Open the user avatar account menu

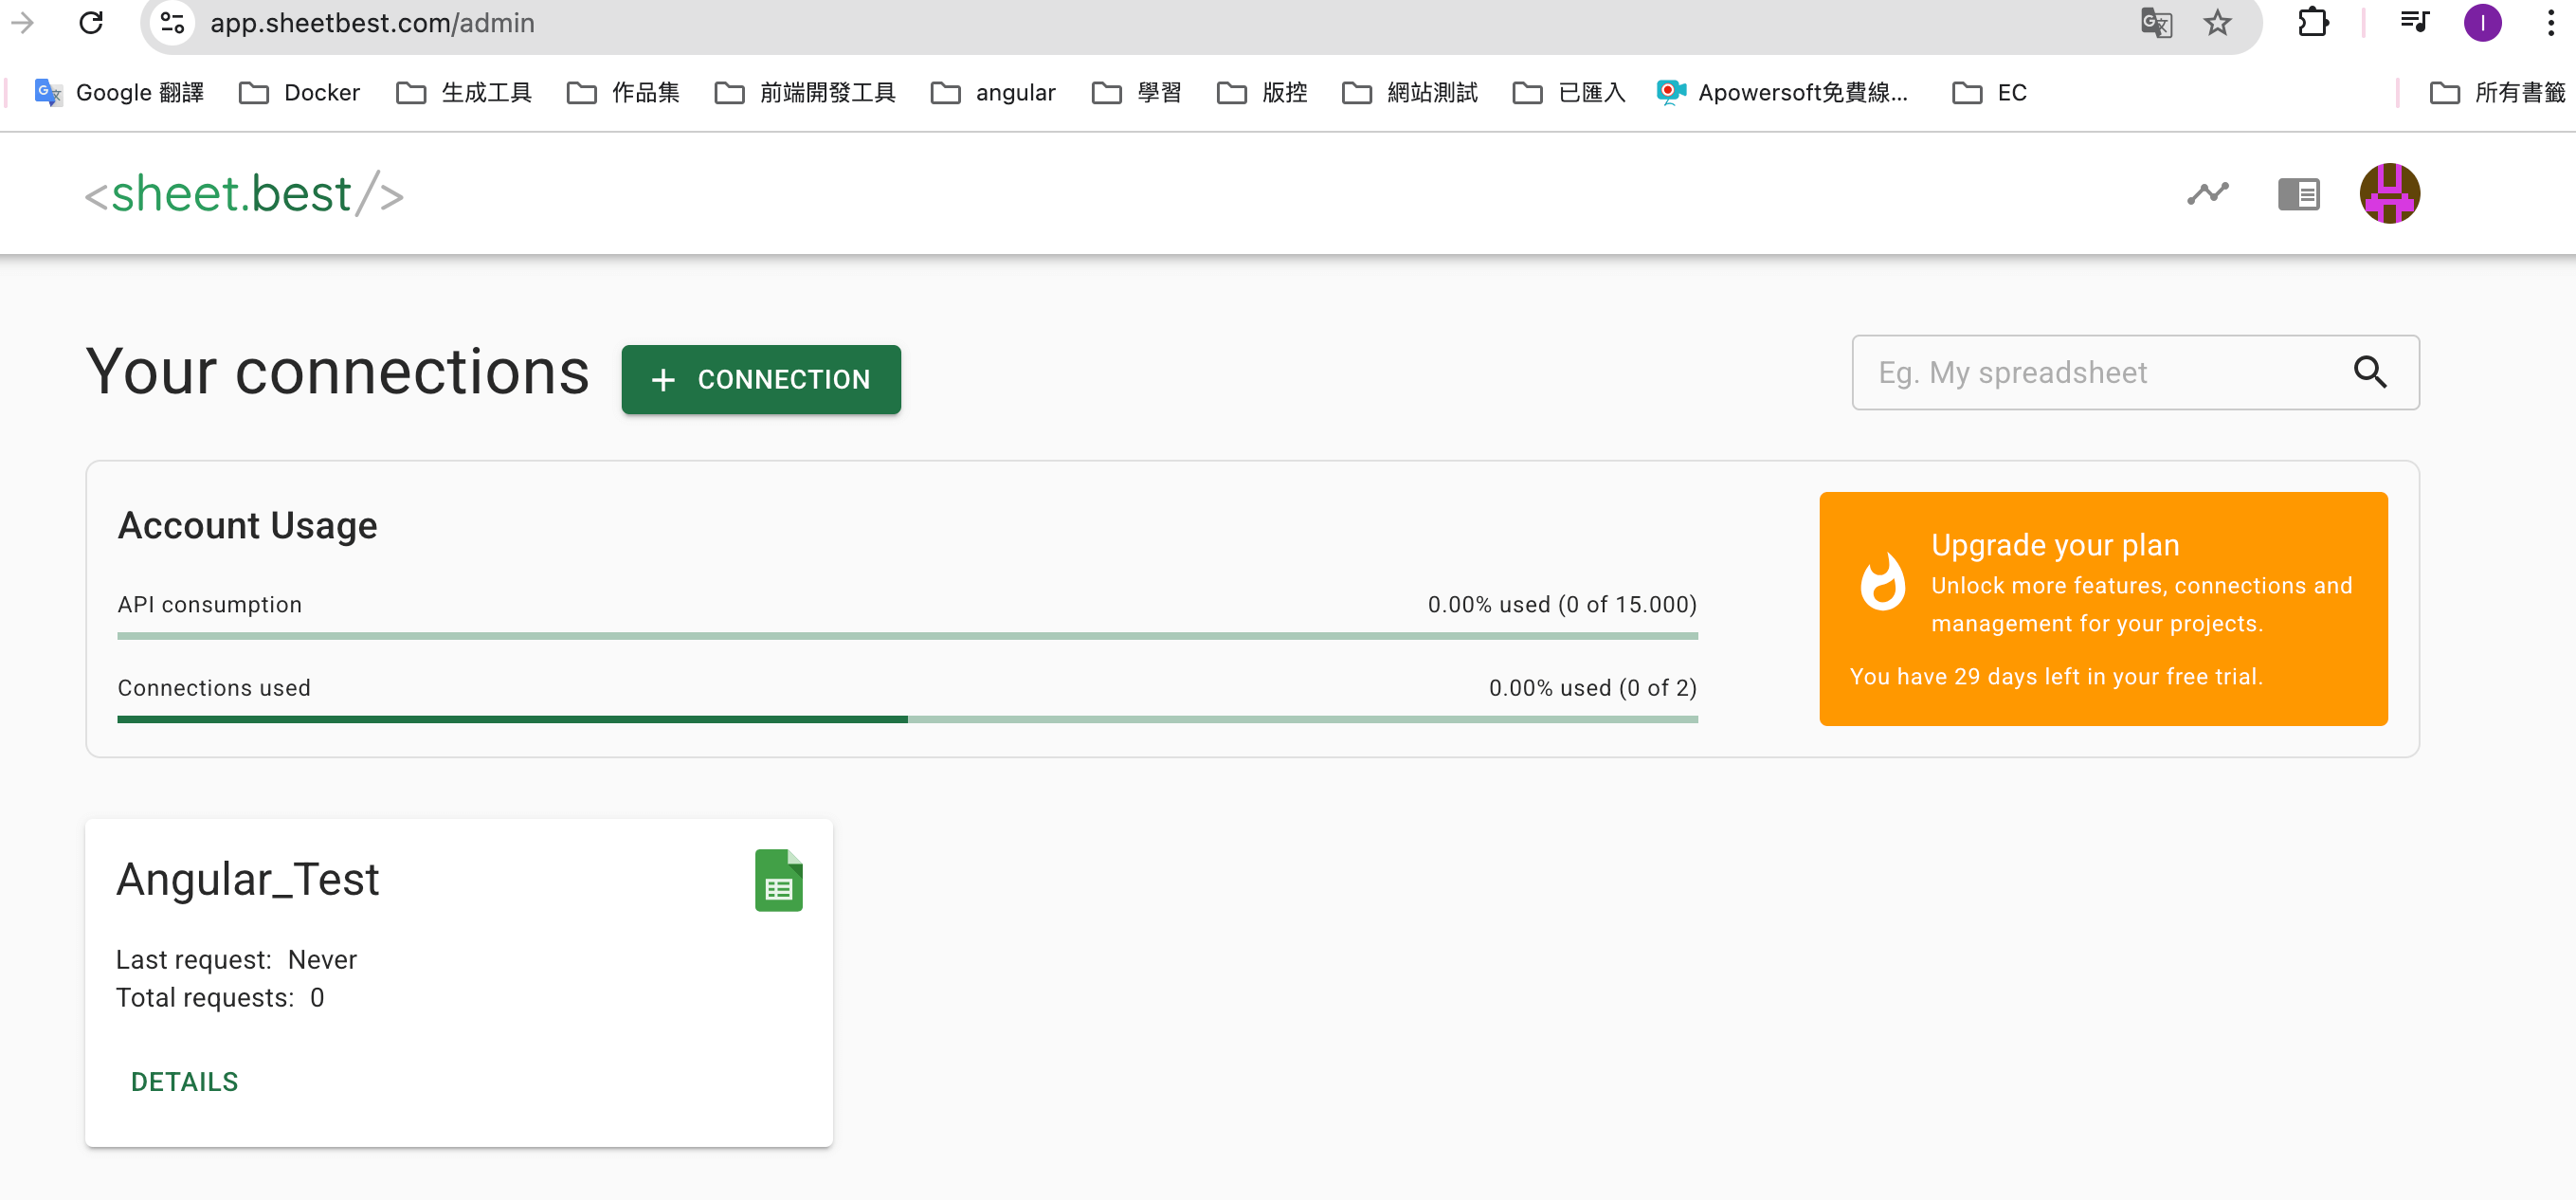click(x=2389, y=194)
